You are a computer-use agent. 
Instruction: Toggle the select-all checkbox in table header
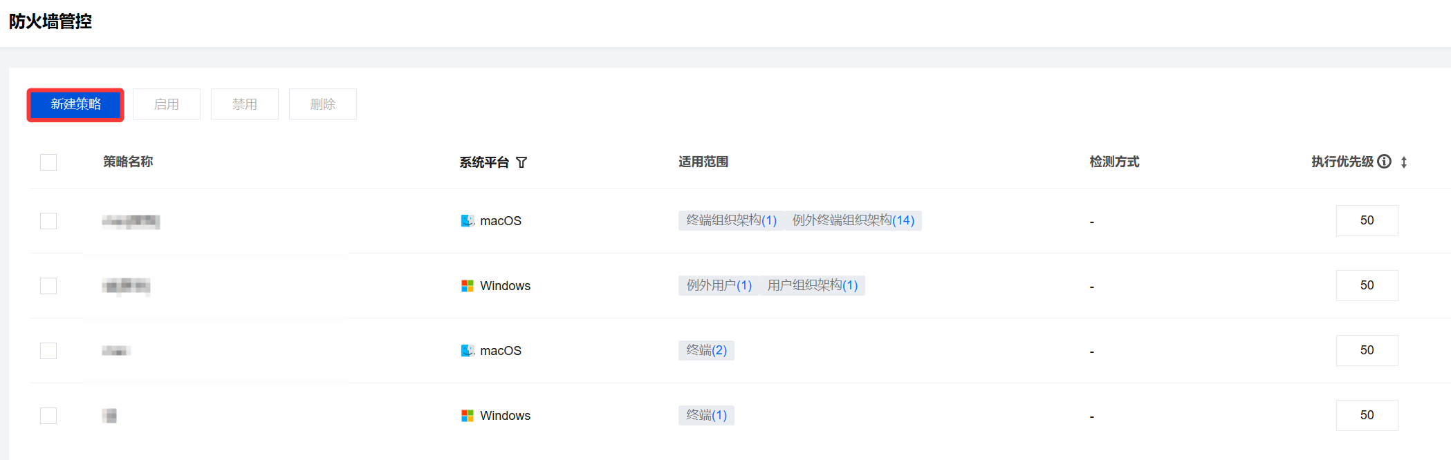[48, 162]
